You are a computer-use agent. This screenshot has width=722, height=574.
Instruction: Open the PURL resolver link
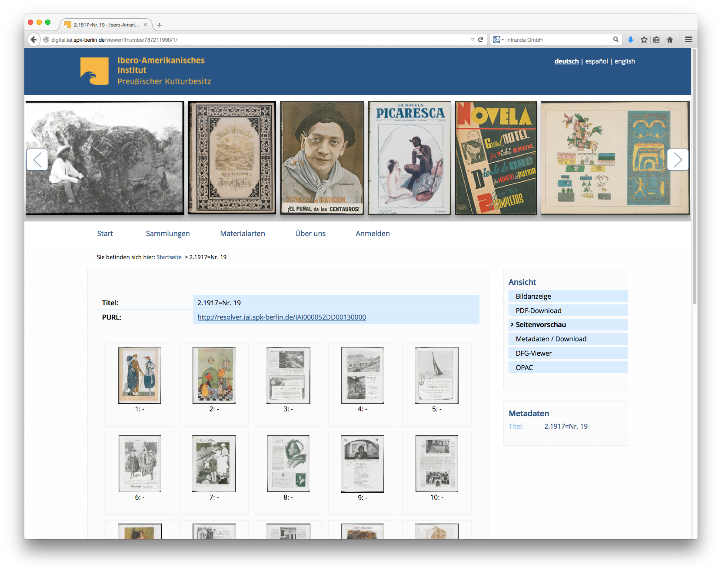pyautogui.click(x=282, y=317)
